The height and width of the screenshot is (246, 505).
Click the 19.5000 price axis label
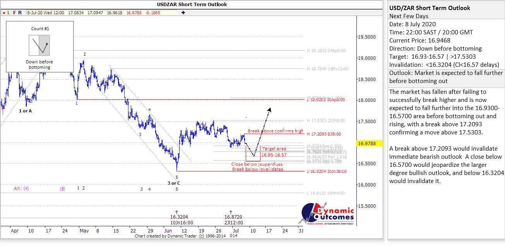(366, 37)
